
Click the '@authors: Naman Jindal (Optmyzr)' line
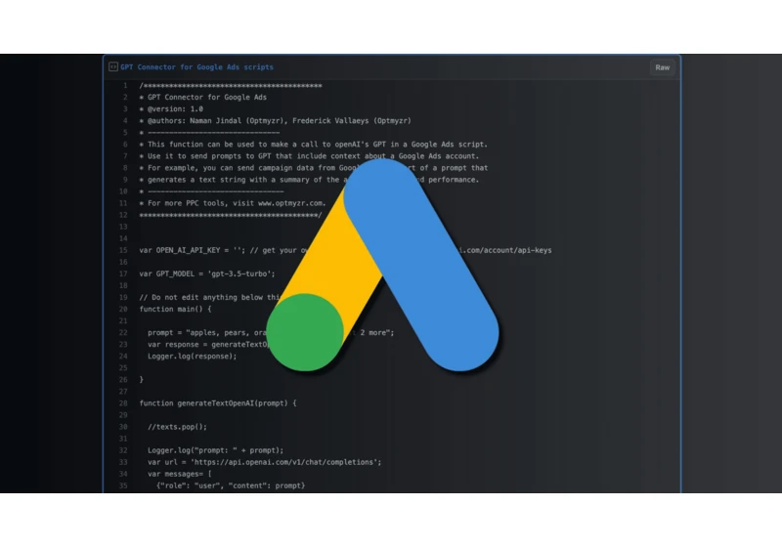pos(276,120)
